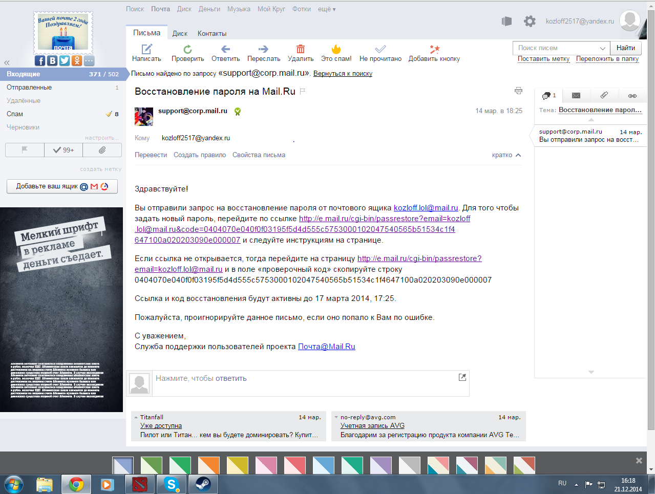Open the user avatar in the top corner

(x=630, y=21)
